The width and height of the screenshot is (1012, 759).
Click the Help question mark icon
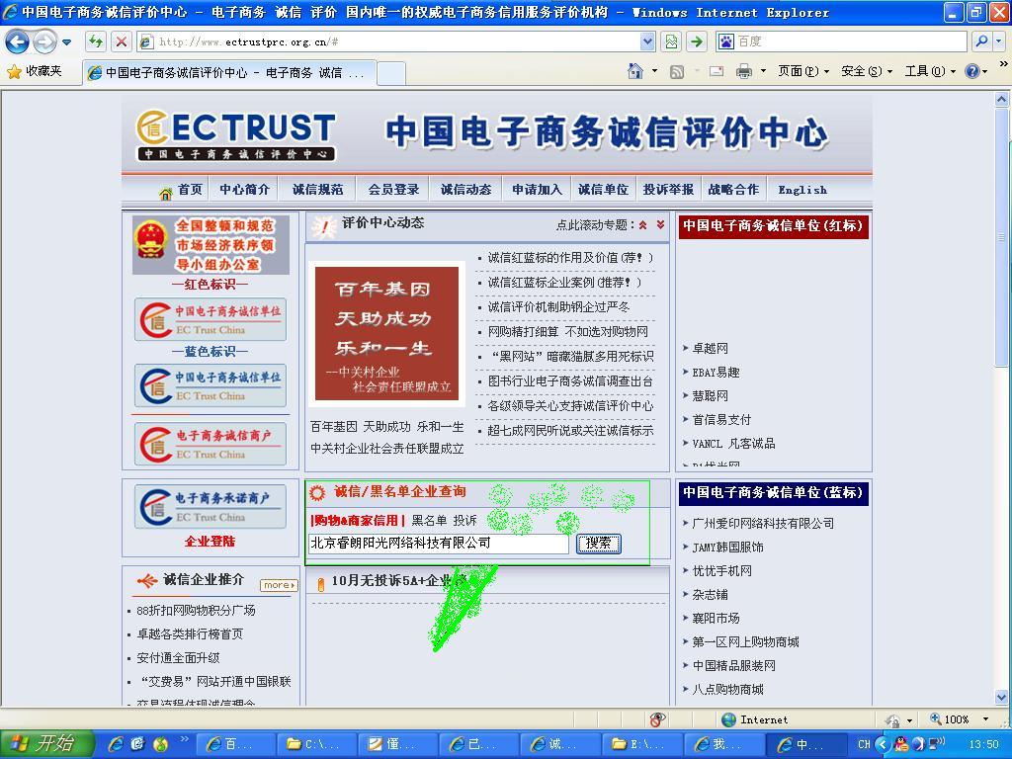pyautogui.click(x=972, y=71)
